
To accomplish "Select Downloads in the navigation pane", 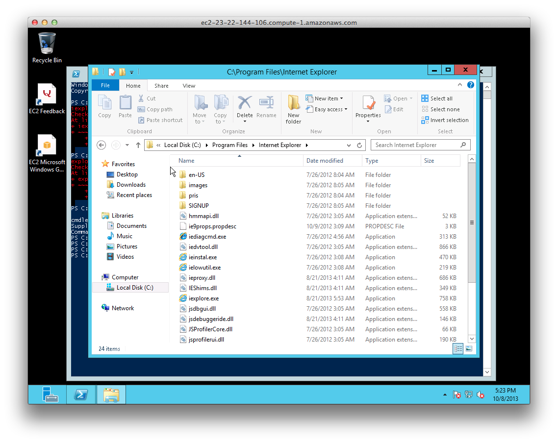I will (x=126, y=185).
